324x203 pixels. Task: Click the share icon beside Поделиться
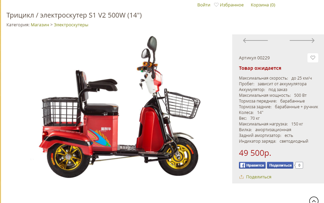[x=241, y=177]
